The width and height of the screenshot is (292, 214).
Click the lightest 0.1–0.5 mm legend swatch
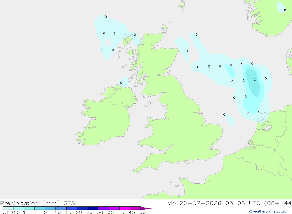[x=8, y=208]
